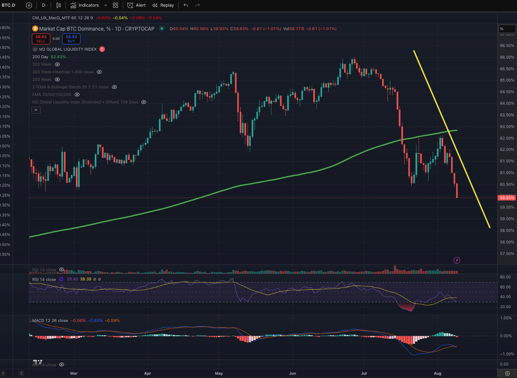Undo the last chart action

186,5
